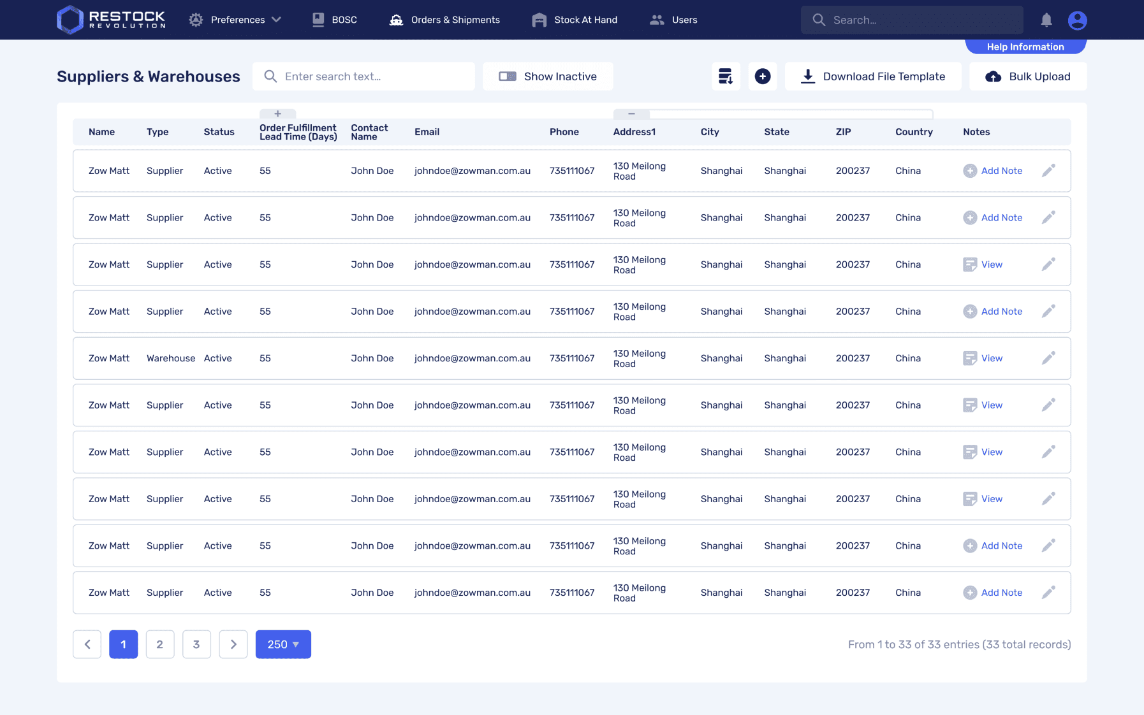Focus the top navigation Search field
The image size is (1144, 715).
(x=912, y=20)
